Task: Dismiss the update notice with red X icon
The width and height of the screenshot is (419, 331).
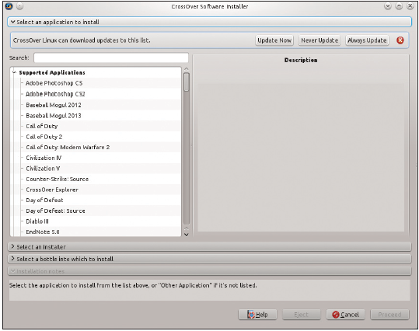Action: pyautogui.click(x=400, y=40)
